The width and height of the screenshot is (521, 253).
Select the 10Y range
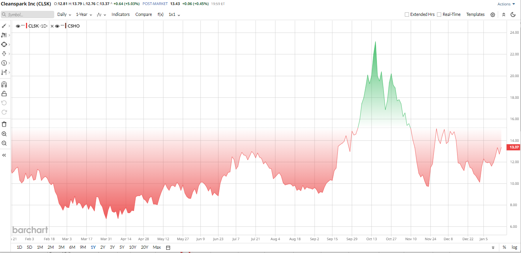point(132,248)
